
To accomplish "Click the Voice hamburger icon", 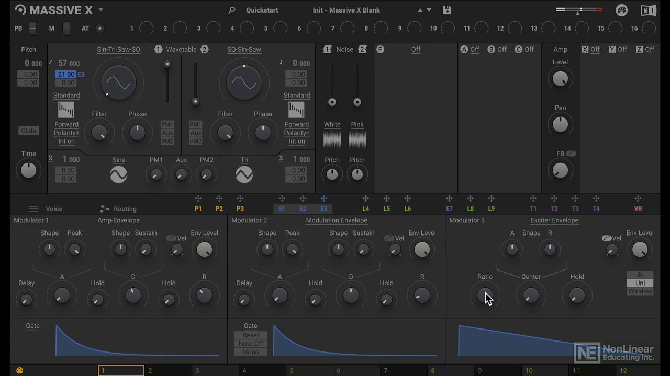I will point(33,209).
